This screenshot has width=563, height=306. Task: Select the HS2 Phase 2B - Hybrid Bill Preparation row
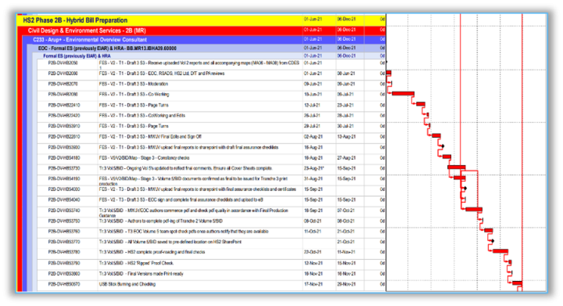[x=201, y=20]
